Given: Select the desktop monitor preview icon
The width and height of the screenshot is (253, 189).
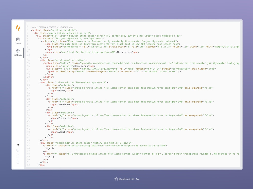Looking at the screenshot, I should pyautogui.click(x=18, y=150).
